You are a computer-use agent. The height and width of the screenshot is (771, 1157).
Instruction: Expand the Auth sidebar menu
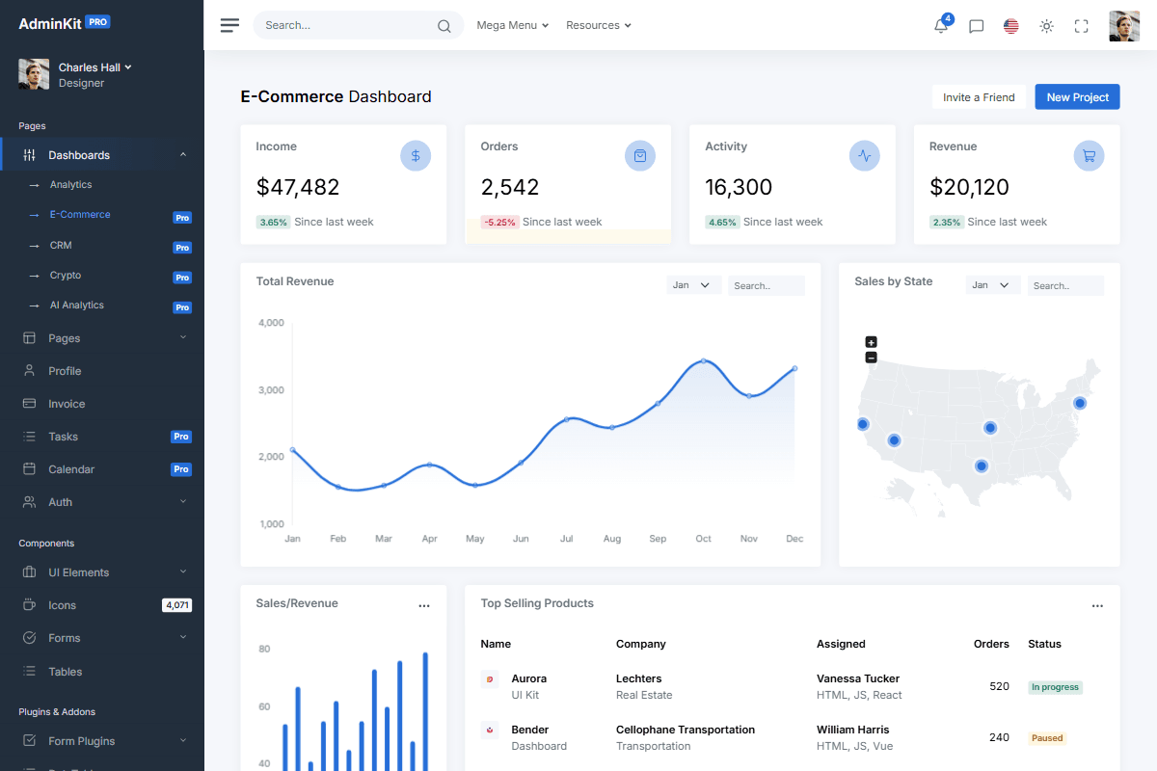click(102, 502)
